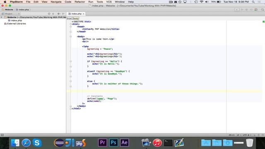Click the Run button in toolbar
The image size is (265, 149).
(242, 10)
